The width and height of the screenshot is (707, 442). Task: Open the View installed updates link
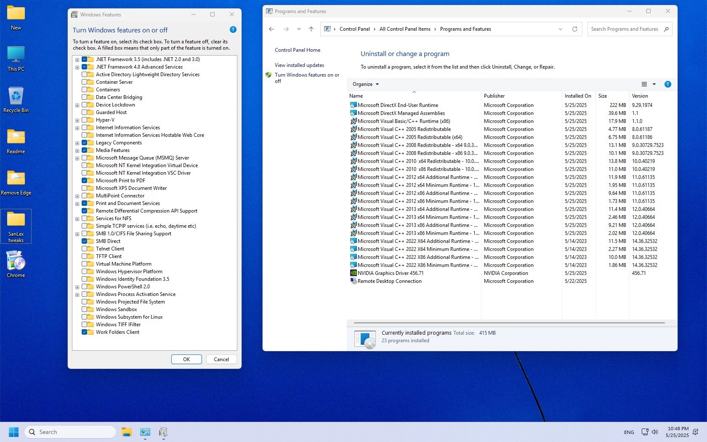[x=299, y=65]
